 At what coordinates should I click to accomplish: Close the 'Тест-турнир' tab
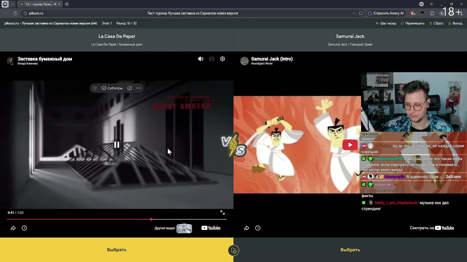click(59, 4)
